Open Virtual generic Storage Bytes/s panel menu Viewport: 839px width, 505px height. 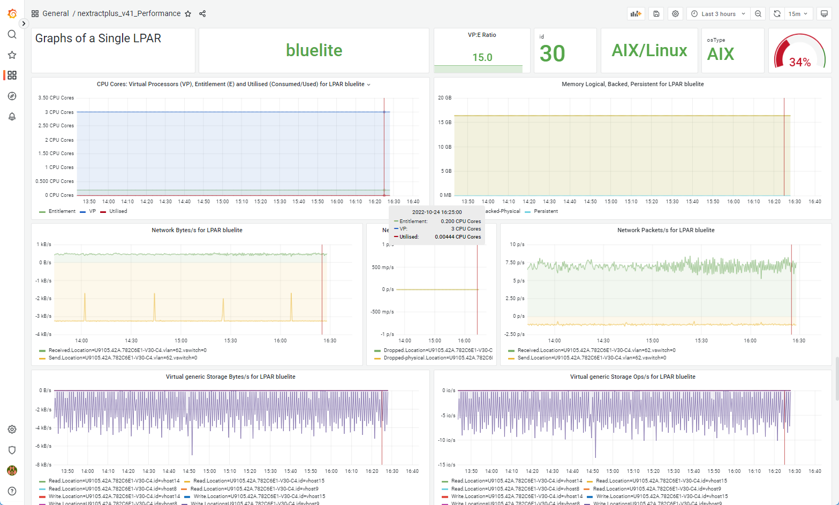pos(231,377)
